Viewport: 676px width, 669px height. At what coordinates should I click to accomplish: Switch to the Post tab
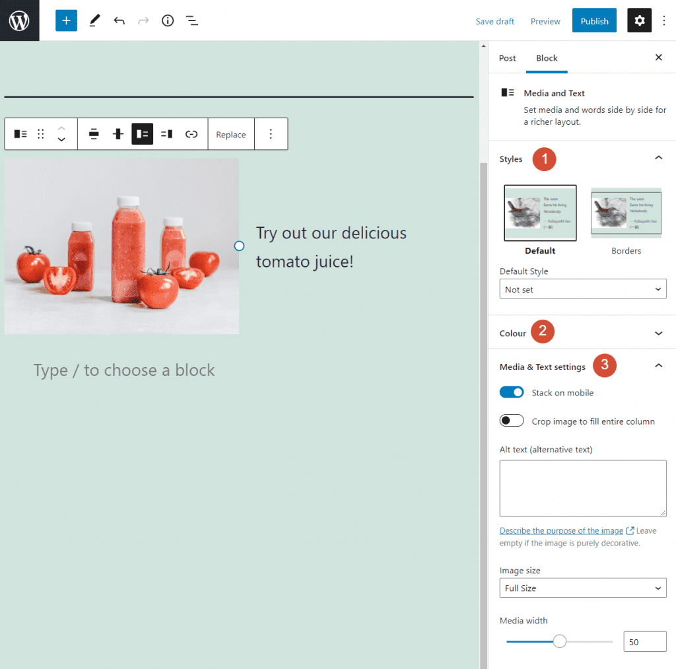(507, 58)
